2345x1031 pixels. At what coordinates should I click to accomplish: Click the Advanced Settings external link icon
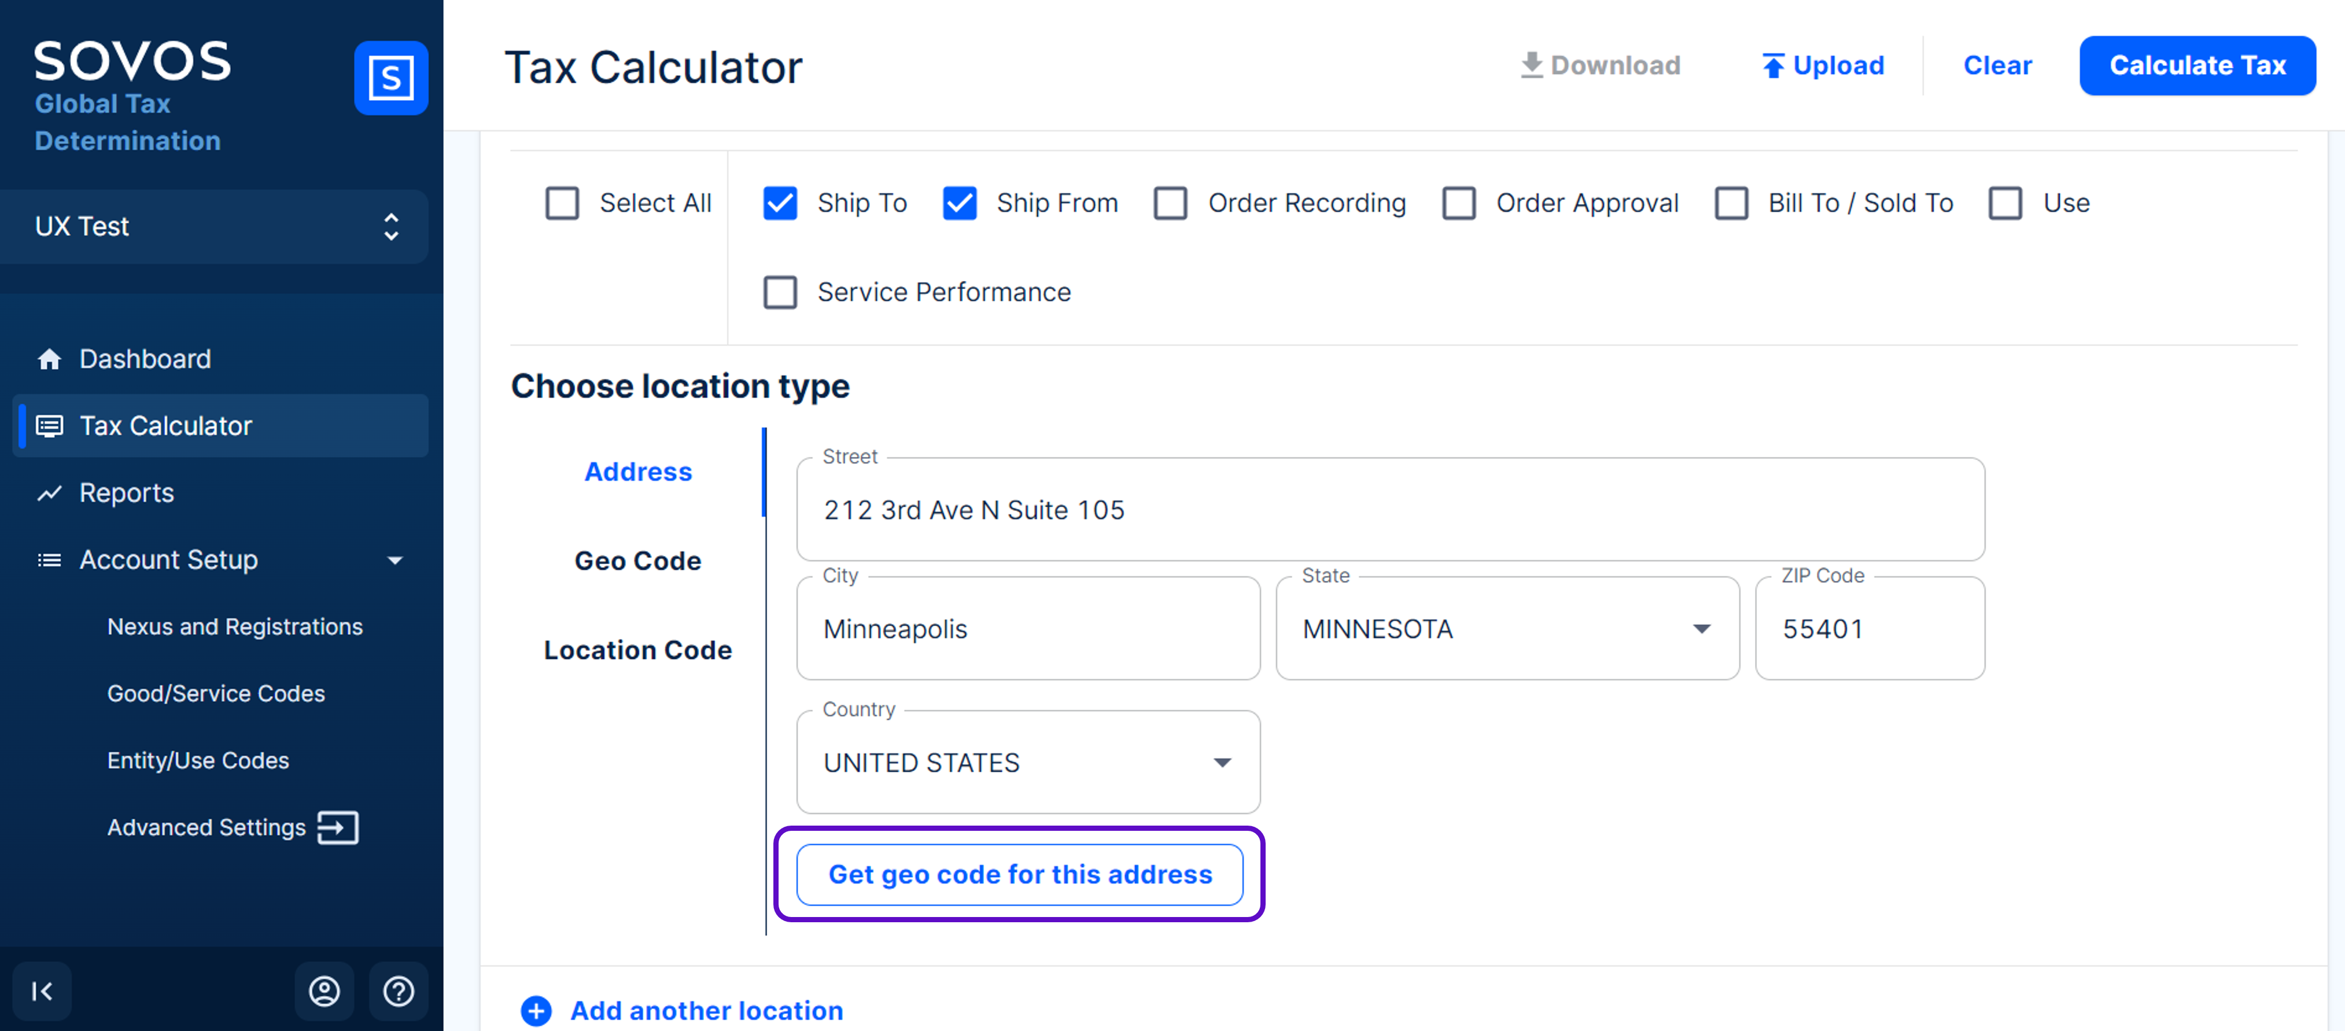point(338,828)
